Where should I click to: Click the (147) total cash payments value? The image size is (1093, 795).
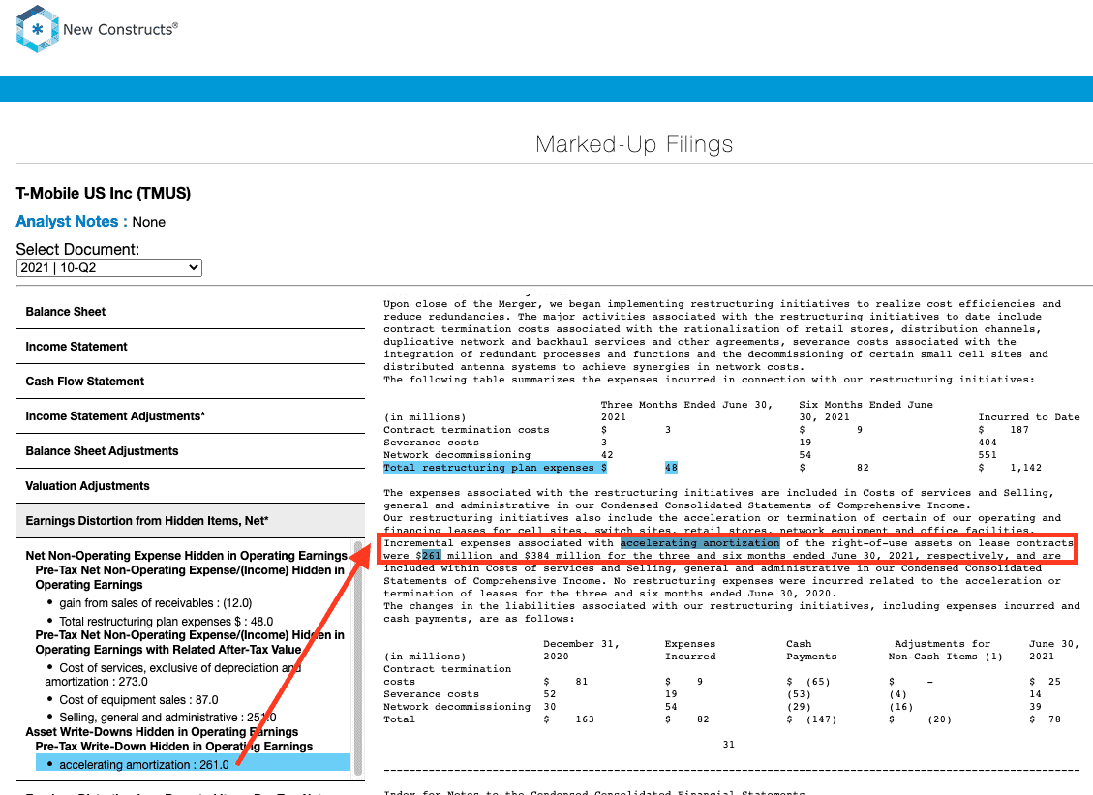pos(821,719)
